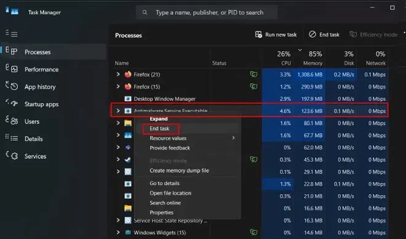
Task: Click End task button in toolbar
Action: click(x=324, y=34)
